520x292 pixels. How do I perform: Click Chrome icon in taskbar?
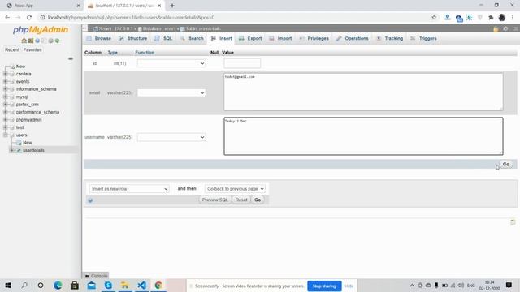[x=158, y=285]
